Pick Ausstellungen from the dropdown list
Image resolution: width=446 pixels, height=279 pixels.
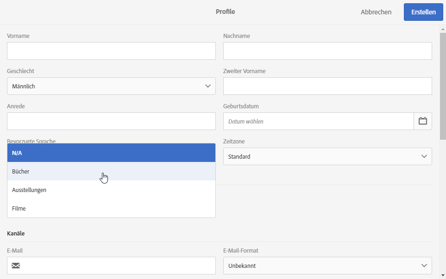pyautogui.click(x=111, y=190)
